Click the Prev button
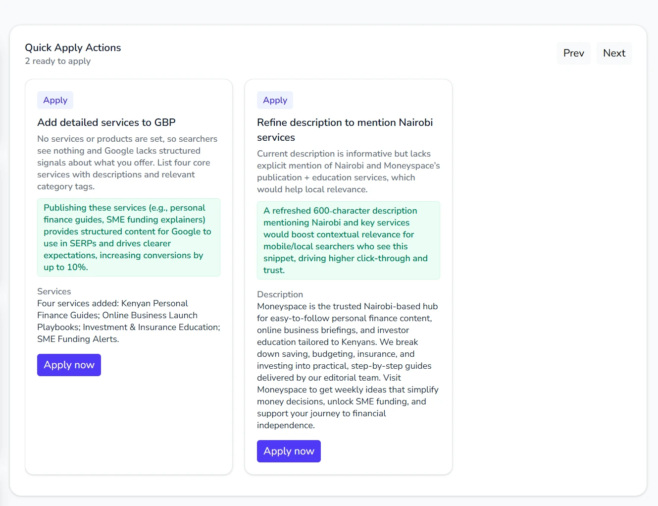Screen dimensions: 658x506 573,53
